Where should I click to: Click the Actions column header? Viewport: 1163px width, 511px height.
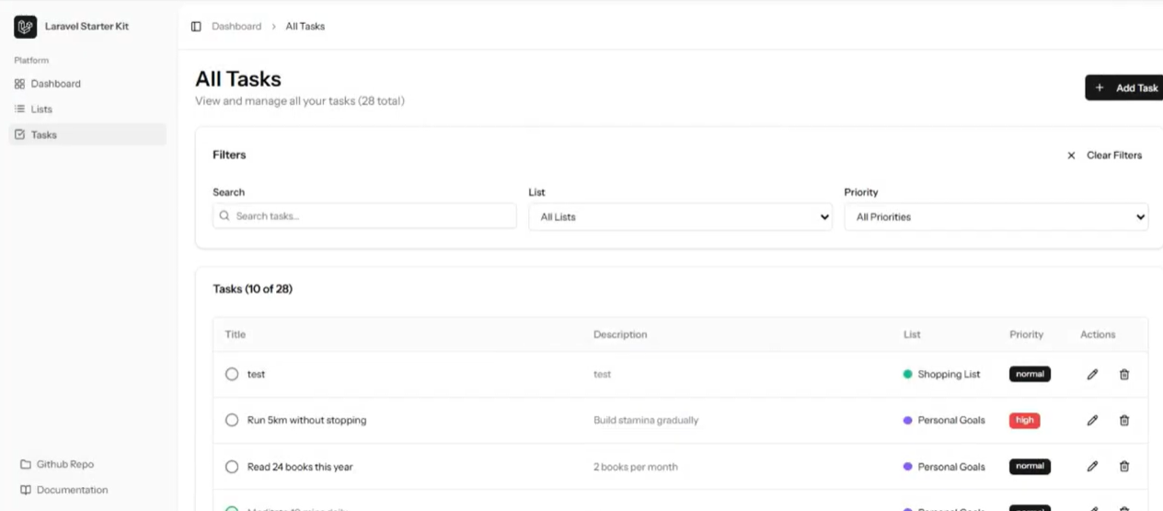coord(1098,334)
